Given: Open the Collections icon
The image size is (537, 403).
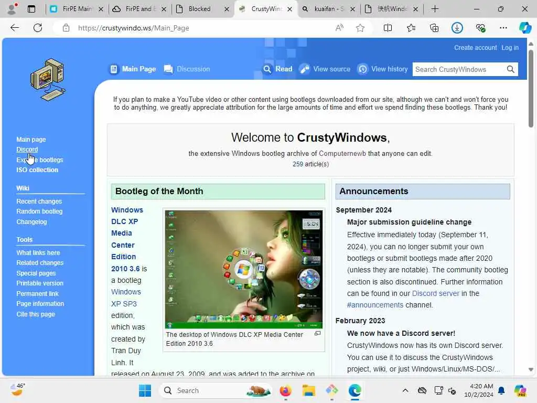Looking at the screenshot, I should coord(434,28).
